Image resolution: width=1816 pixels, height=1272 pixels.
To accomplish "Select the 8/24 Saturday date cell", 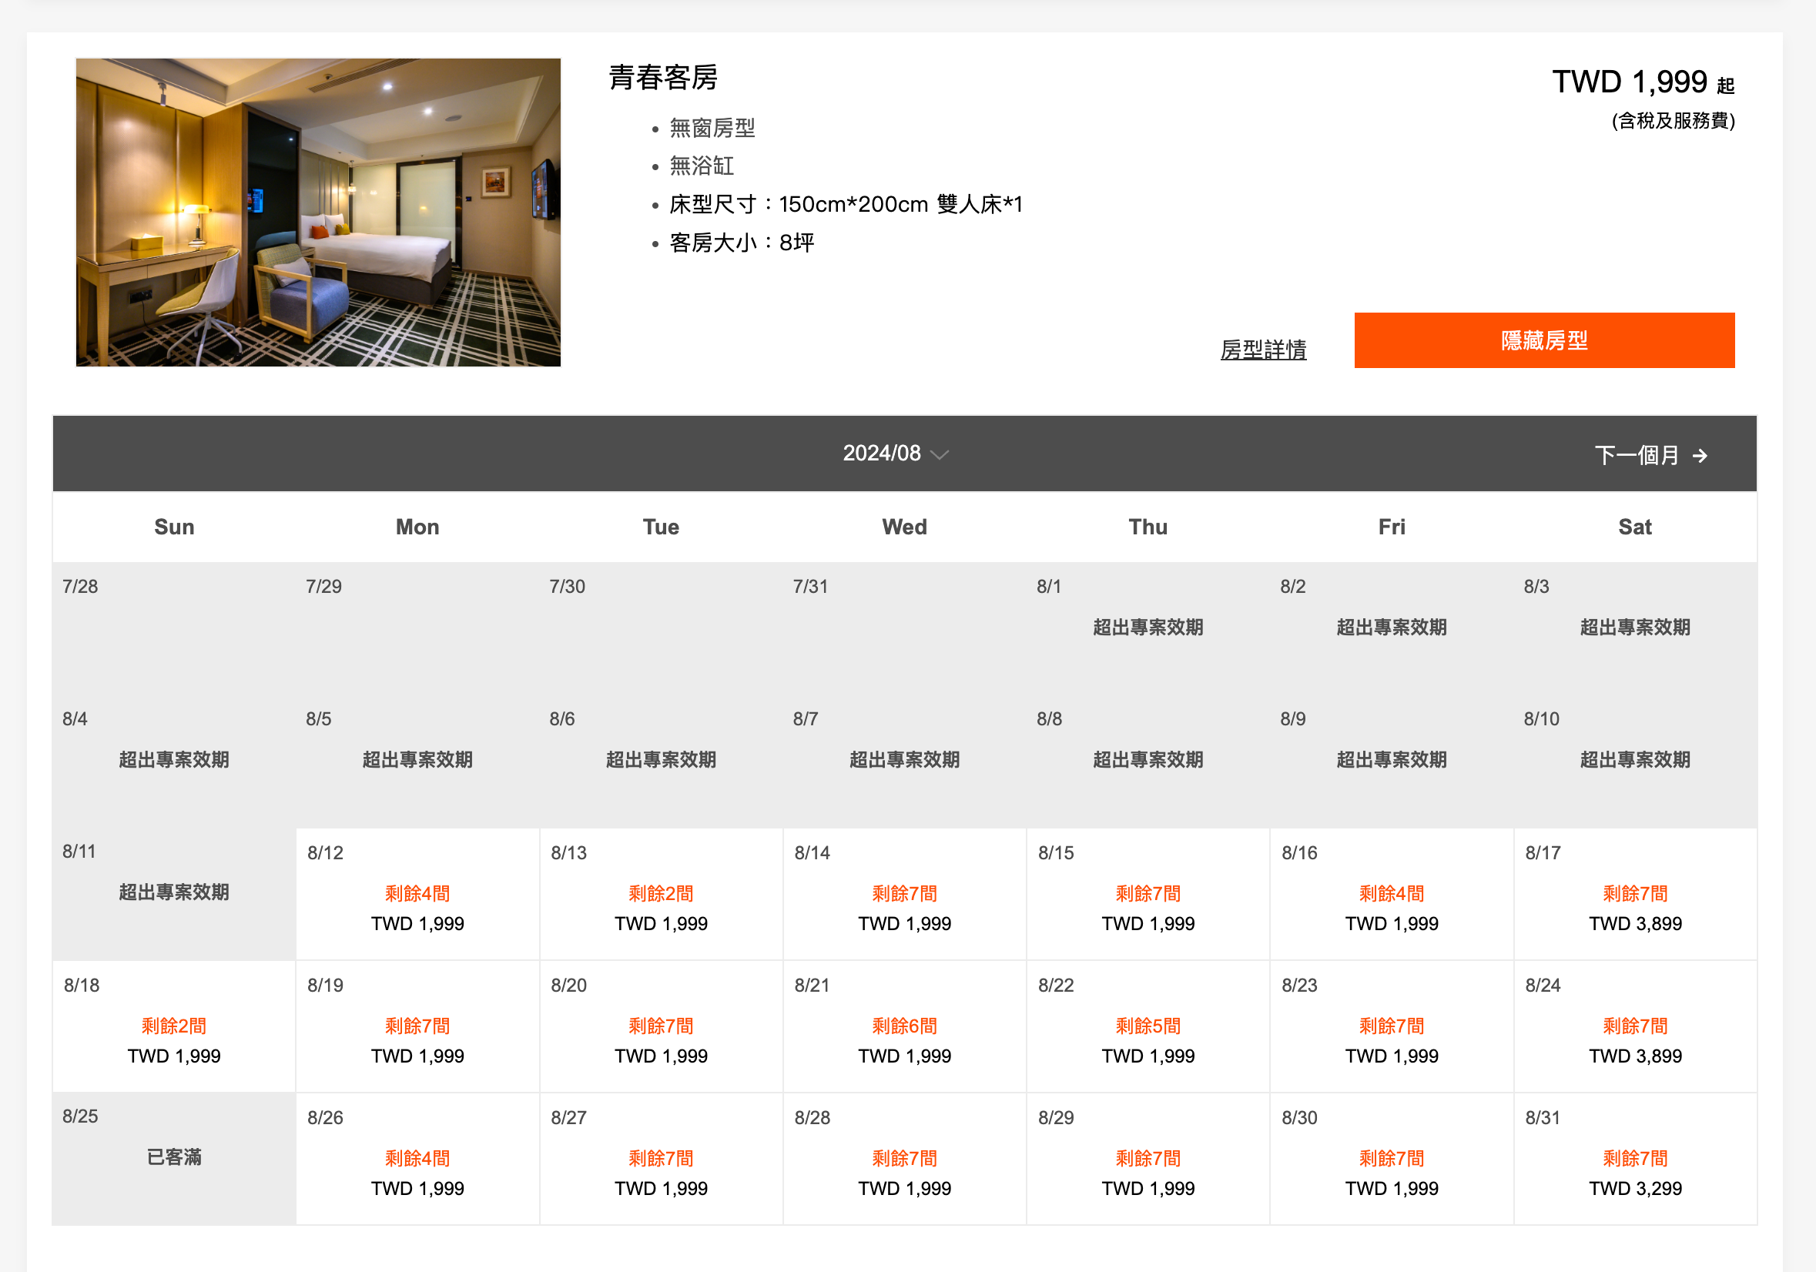I will 1634,1026.
